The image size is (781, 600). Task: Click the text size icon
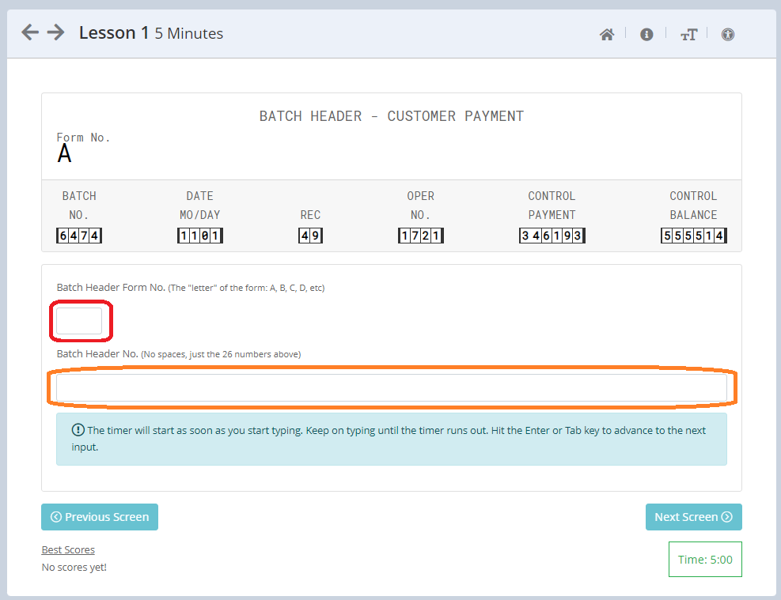pyautogui.click(x=688, y=34)
